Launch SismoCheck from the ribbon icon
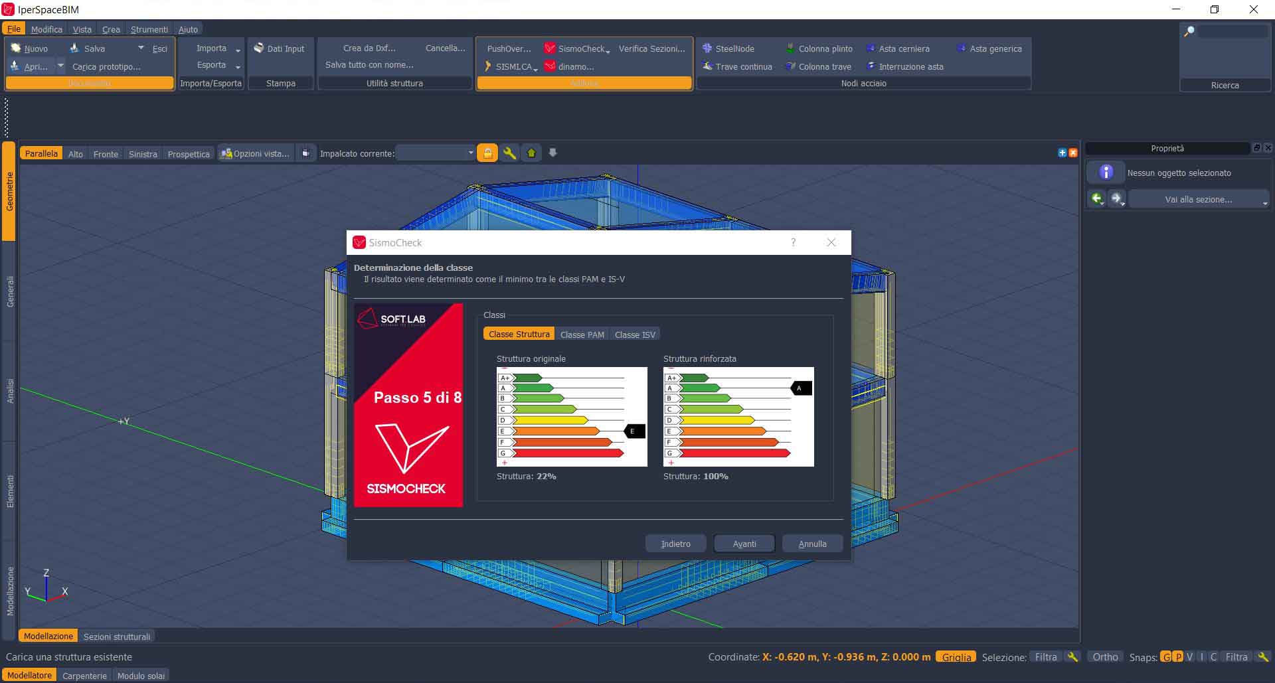The image size is (1275, 683). point(550,48)
